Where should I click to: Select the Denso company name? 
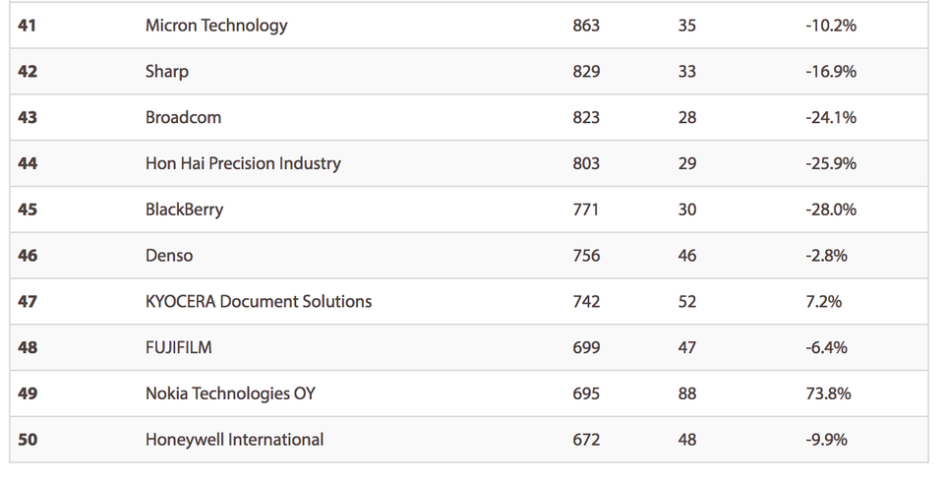(x=169, y=256)
